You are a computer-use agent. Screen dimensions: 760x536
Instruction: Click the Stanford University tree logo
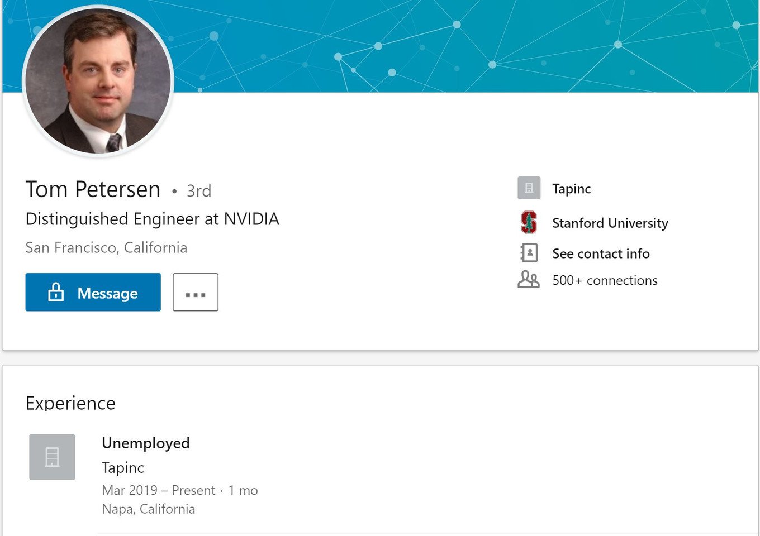click(x=529, y=222)
